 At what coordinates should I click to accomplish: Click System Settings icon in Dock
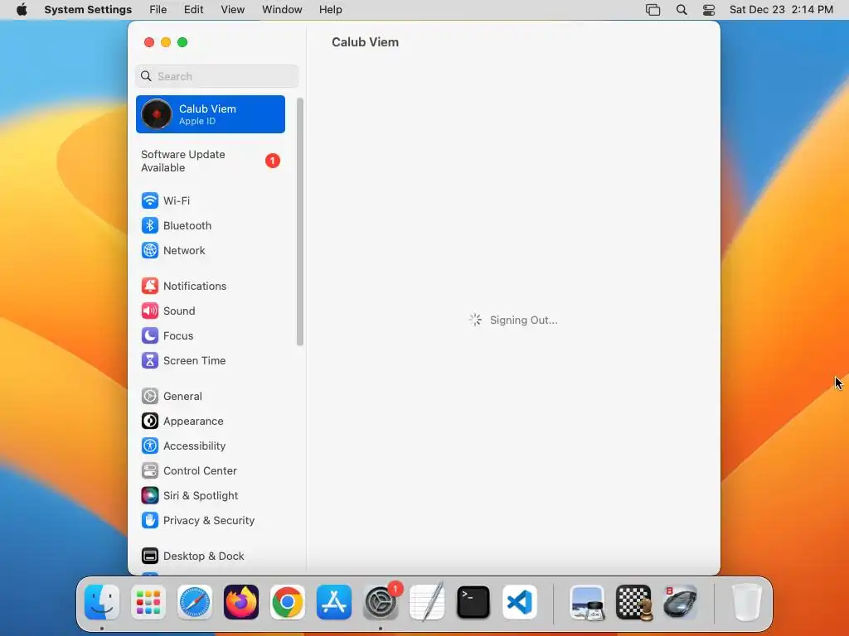click(381, 602)
